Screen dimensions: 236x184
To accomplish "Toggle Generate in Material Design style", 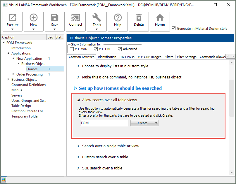I will (174, 28).
